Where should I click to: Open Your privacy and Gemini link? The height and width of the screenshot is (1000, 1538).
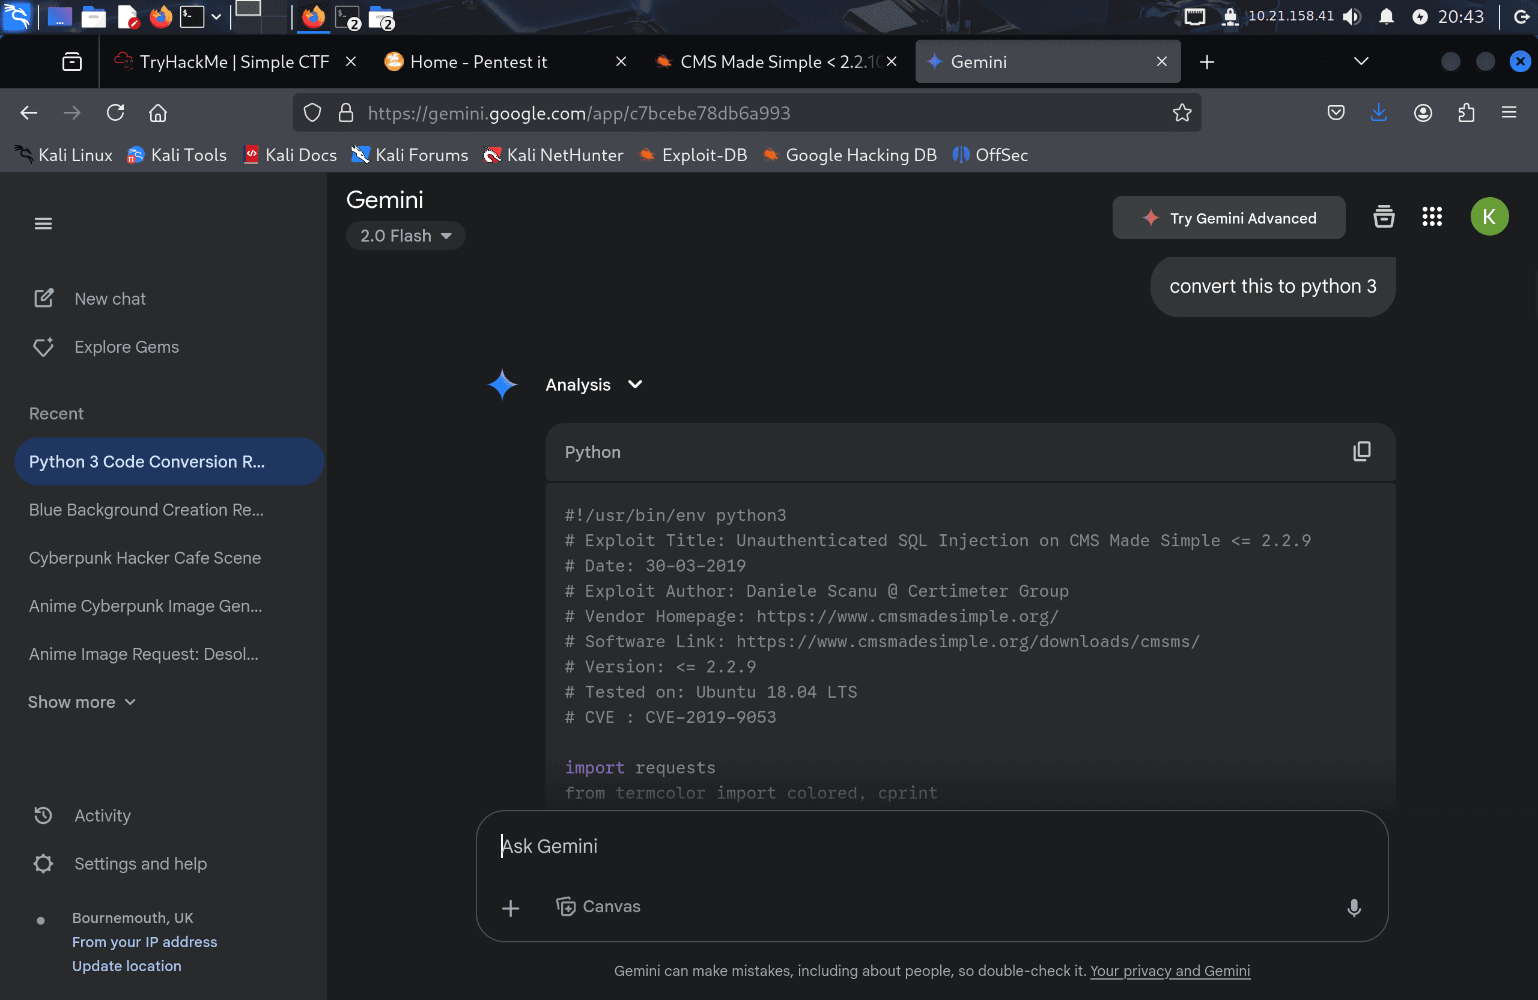coord(1170,971)
